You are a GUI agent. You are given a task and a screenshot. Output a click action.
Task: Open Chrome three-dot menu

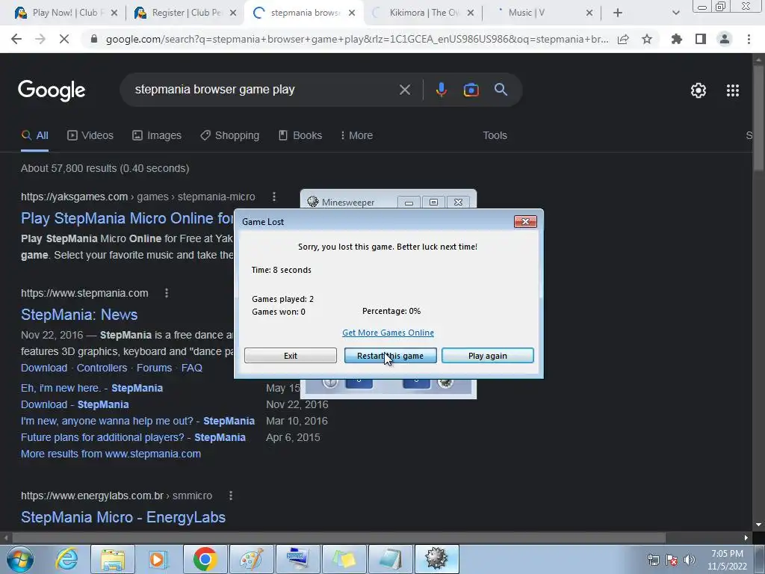(749, 39)
